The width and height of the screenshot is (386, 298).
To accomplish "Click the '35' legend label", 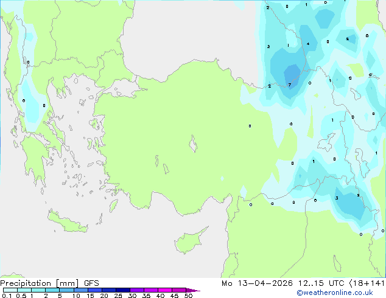I will click(146, 296).
